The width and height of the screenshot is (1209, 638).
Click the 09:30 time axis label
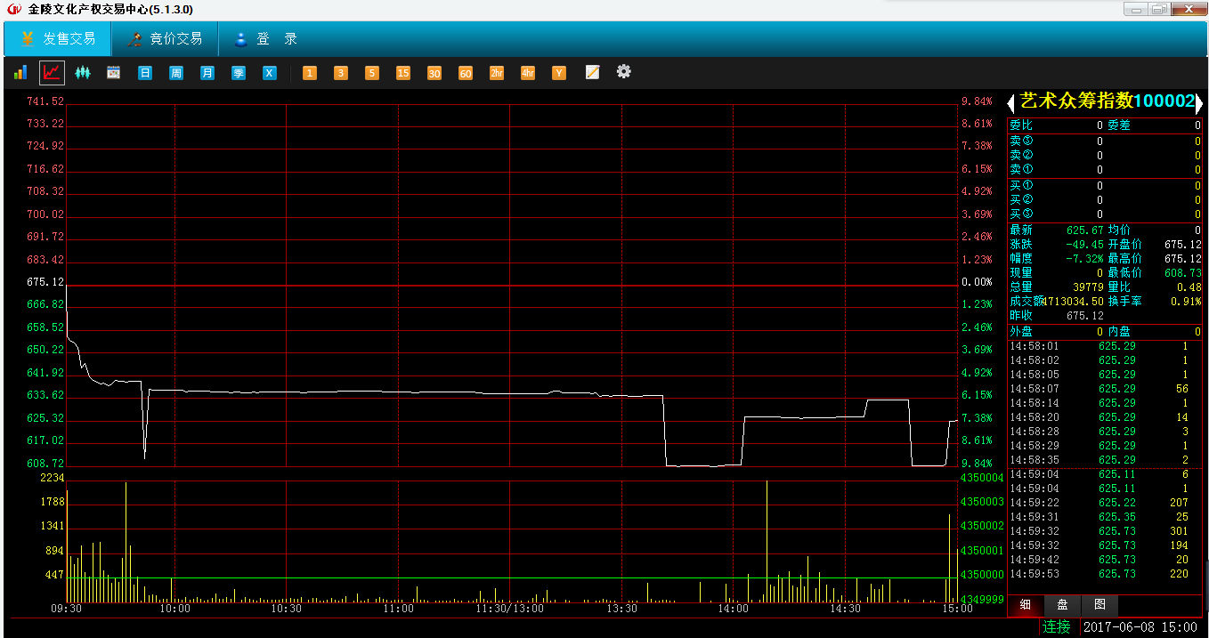coord(67,609)
